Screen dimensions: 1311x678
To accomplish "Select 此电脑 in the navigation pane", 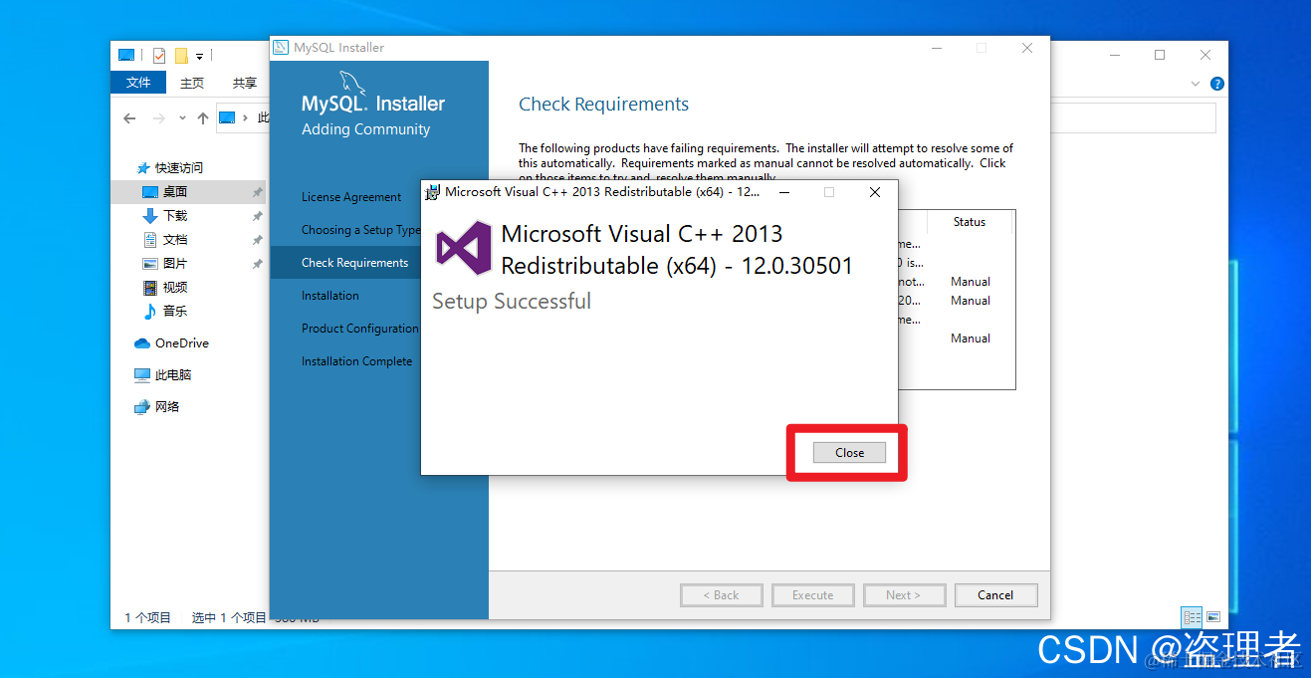I will (173, 375).
